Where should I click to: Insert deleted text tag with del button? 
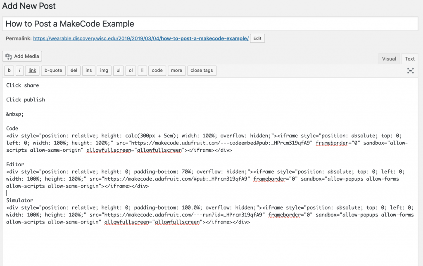(x=74, y=71)
